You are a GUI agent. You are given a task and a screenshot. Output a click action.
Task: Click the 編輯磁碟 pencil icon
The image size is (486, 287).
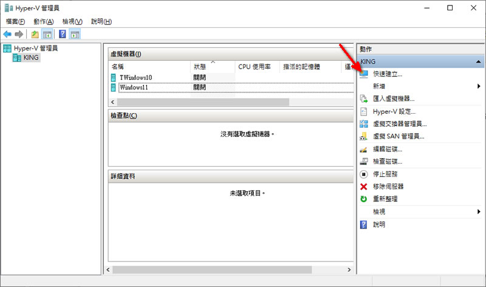[x=363, y=150]
